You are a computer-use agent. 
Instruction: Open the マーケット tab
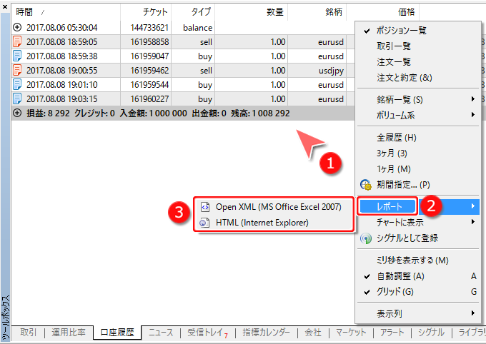click(351, 333)
